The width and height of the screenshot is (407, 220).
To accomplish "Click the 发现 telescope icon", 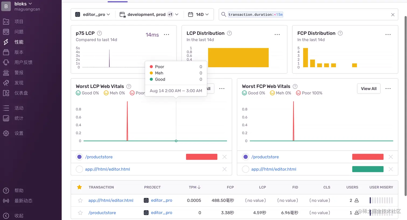I will click(x=6, y=83).
